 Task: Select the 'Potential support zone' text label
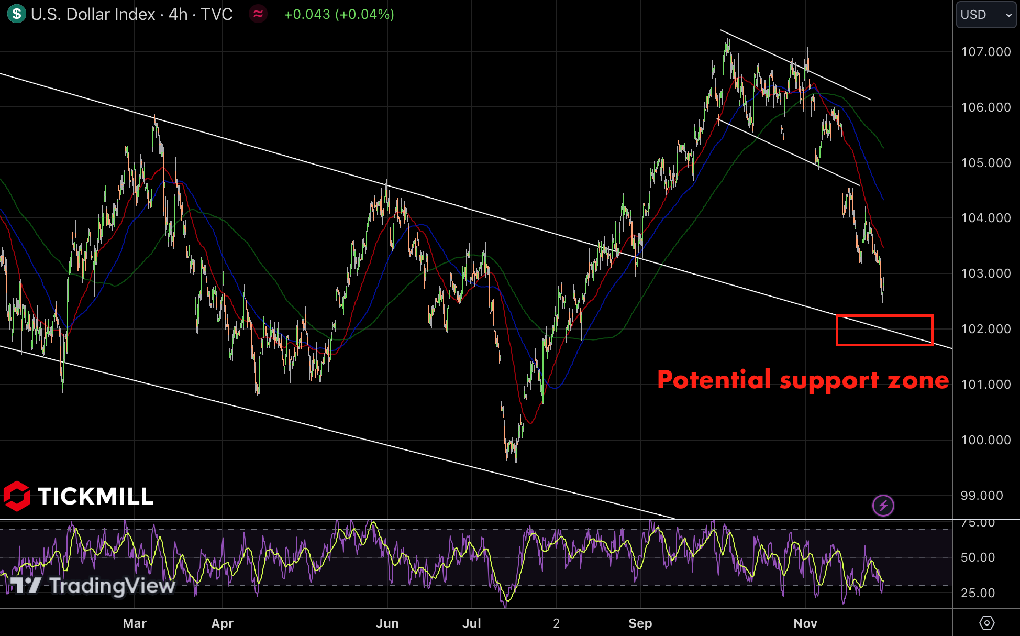802,380
